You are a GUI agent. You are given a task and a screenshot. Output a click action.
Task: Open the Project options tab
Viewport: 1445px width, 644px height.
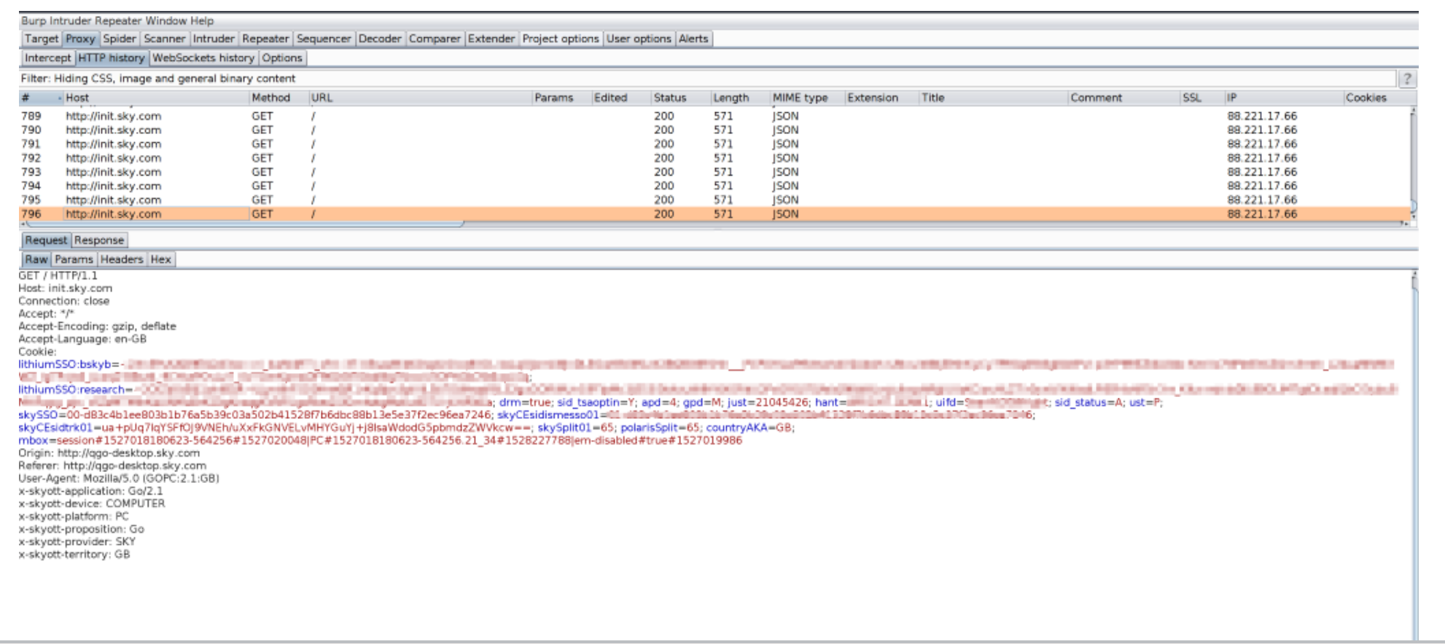pos(560,39)
